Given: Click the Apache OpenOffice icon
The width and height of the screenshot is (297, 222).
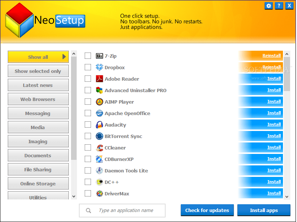Looking at the screenshot, I should 99,113.
